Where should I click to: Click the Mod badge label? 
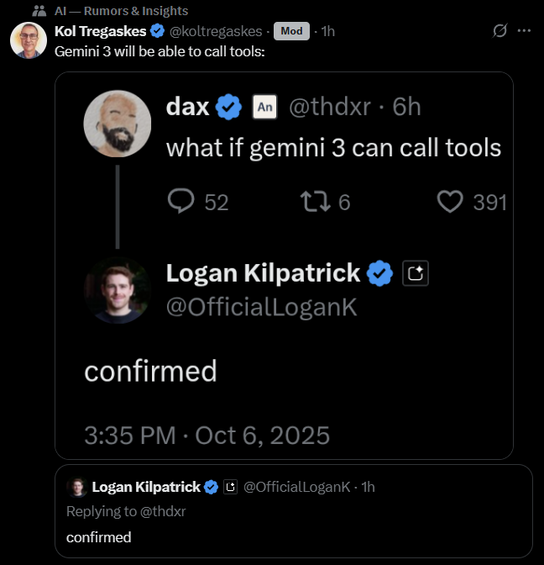click(x=290, y=31)
